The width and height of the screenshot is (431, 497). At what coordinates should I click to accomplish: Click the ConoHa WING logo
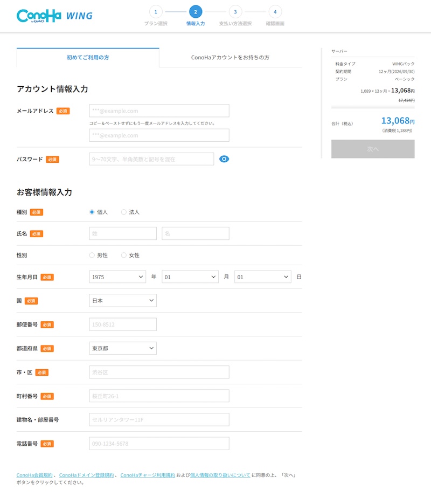coord(54,16)
